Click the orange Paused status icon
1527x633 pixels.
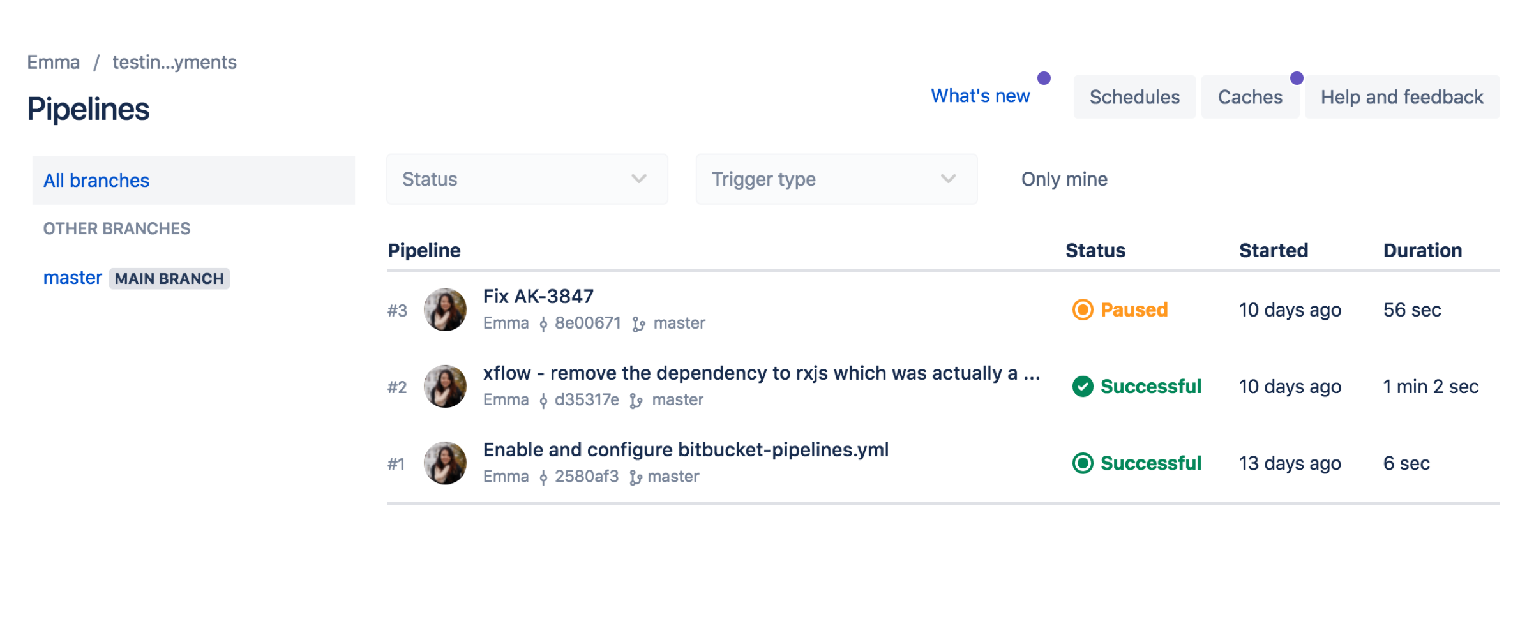tap(1082, 309)
